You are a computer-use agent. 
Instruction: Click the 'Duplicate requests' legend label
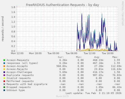[x=20, y=75]
